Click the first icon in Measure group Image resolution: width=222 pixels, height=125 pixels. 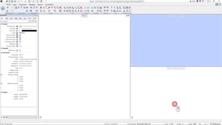85,8
